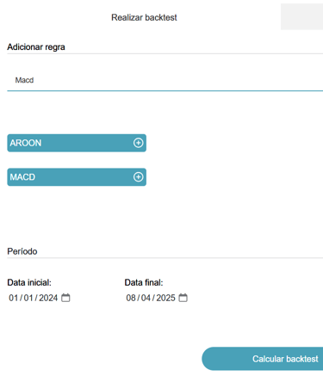Select the AROON rule button
The height and width of the screenshot is (376, 323).
[x=77, y=143]
